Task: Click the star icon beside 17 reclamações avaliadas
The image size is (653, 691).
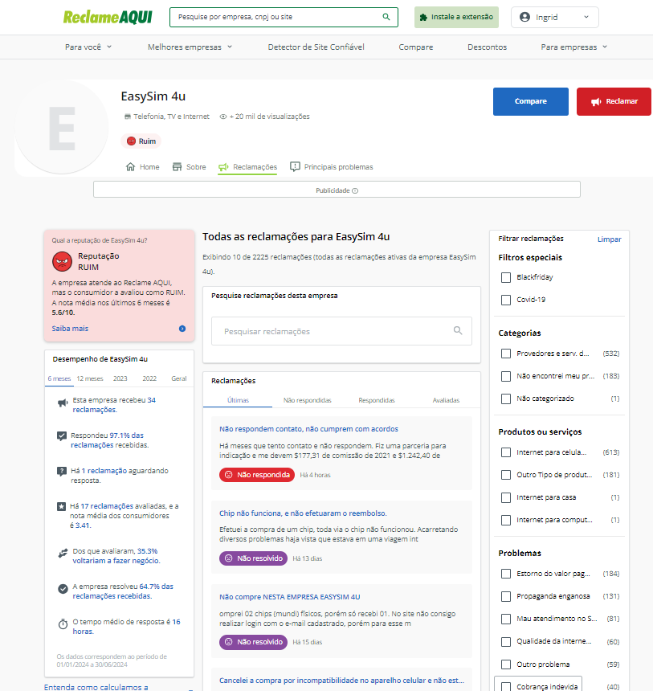Action: [61, 506]
